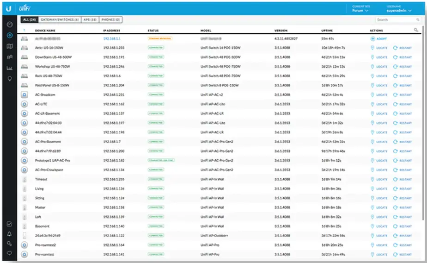Click the Locate pin icon for Attic-US-16-150W
Screen dimensions: 427x263
(372, 48)
